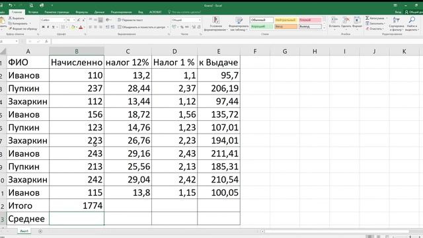Click the Decrease Indent icon
Viewport: 423px width, 238px height.
point(107,27)
